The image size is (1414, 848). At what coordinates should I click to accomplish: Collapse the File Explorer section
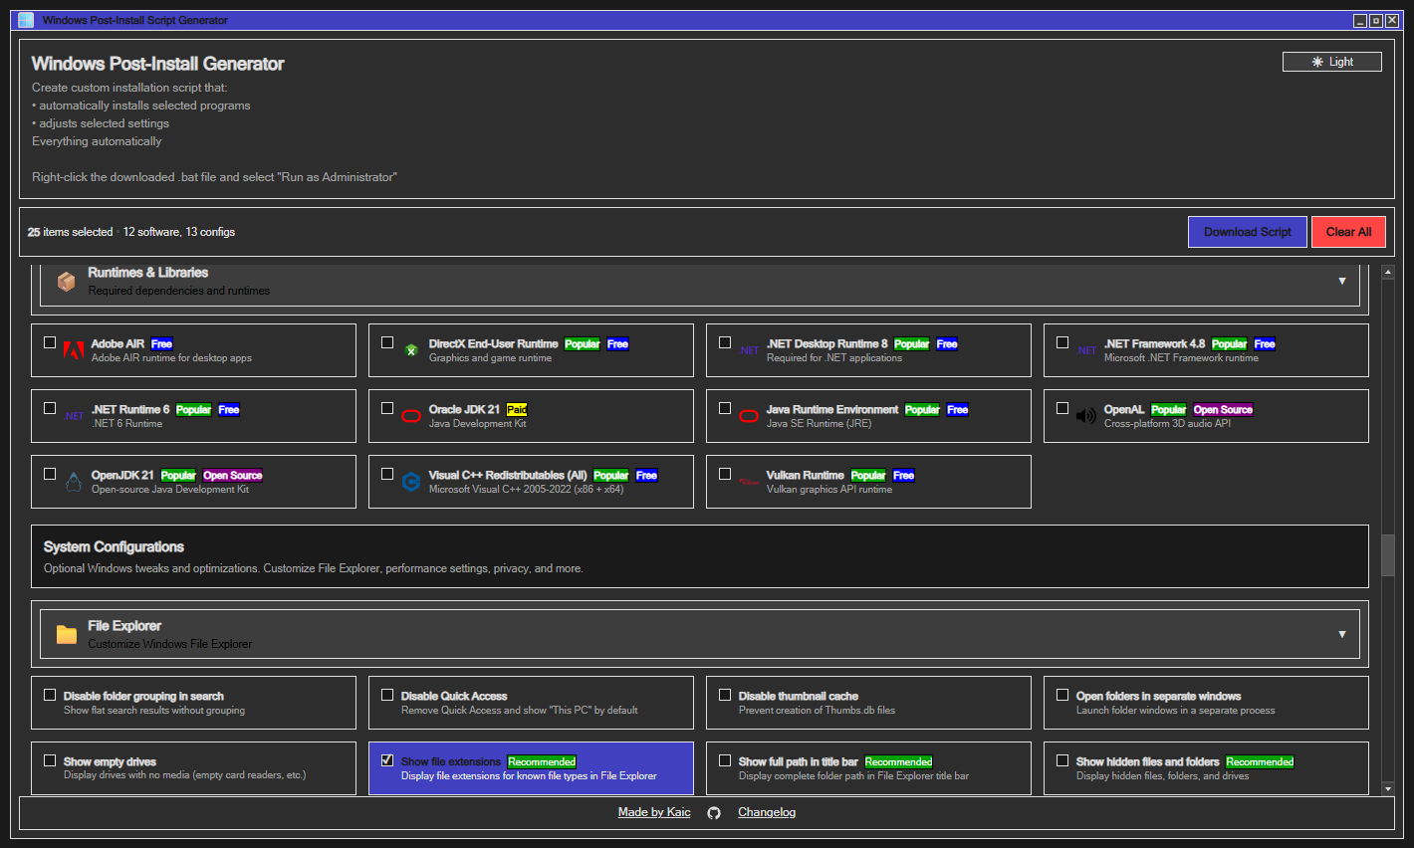(1341, 633)
